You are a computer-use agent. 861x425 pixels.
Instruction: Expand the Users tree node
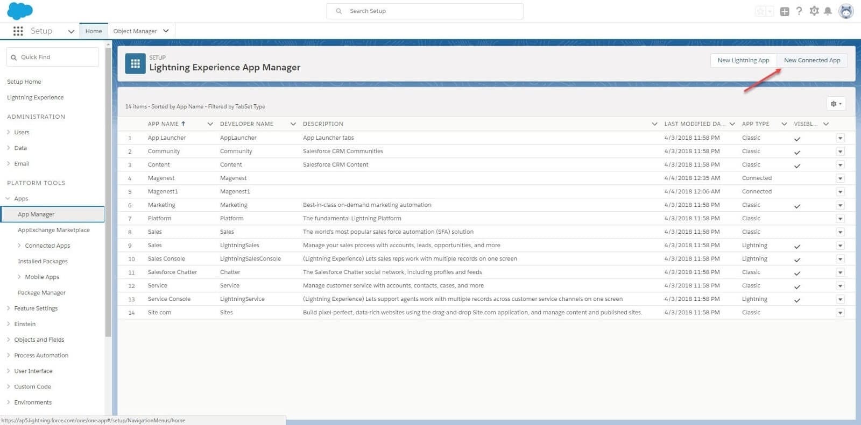[x=9, y=132]
